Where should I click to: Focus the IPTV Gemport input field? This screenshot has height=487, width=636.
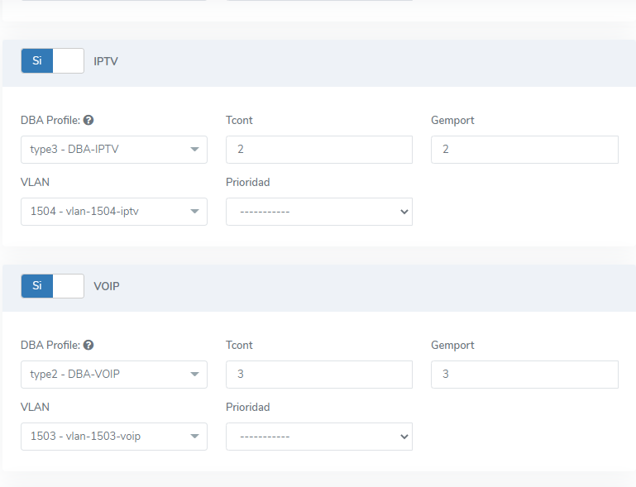(524, 150)
